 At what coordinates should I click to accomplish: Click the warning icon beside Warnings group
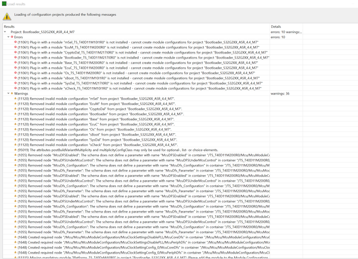pos(12,93)
